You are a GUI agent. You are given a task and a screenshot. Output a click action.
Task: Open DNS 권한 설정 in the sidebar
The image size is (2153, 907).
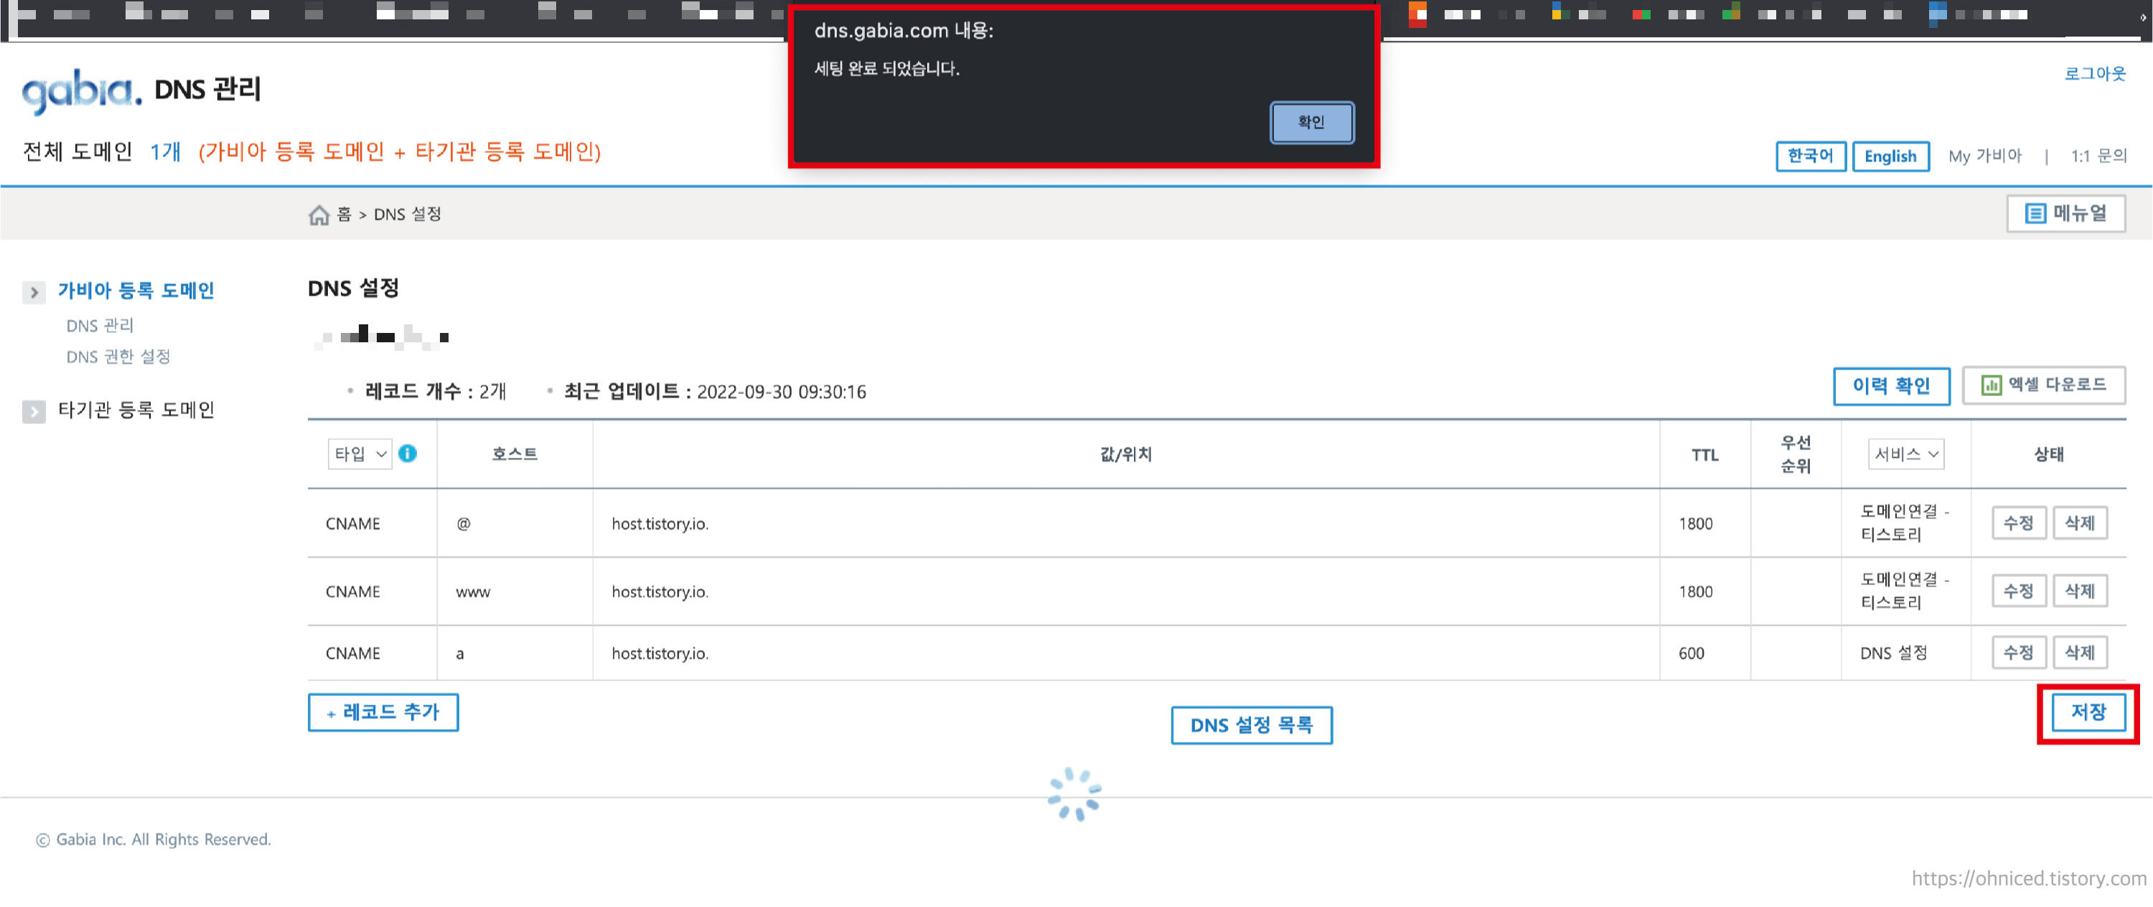coord(118,357)
